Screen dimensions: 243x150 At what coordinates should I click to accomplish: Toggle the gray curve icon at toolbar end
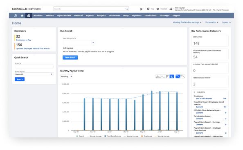182,76
